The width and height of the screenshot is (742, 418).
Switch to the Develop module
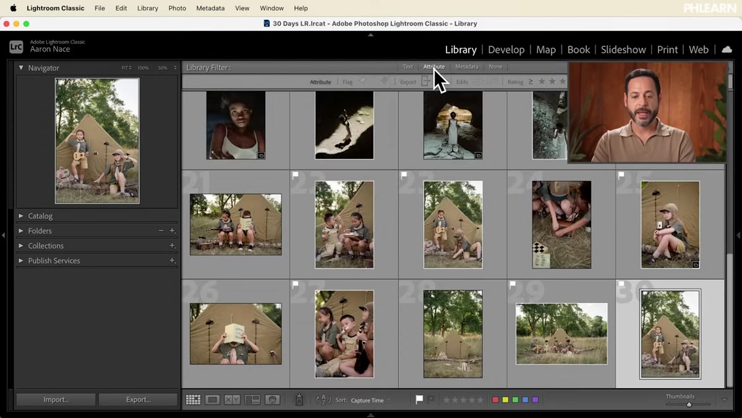point(506,49)
